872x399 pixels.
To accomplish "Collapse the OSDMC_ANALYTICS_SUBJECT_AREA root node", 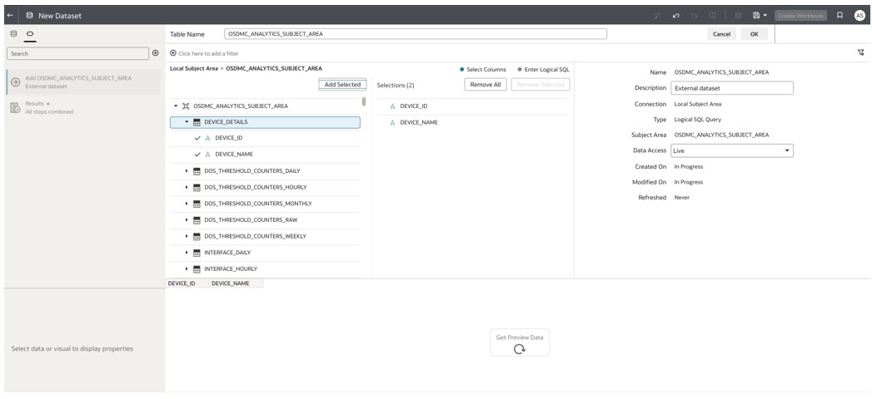I will click(176, 106).
